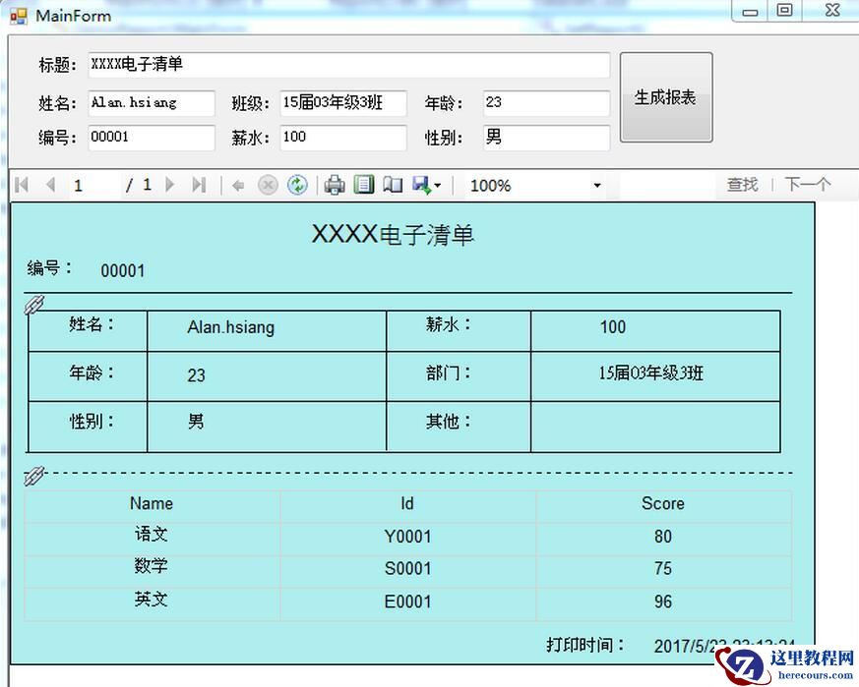Print the report
This screenshot has width=859, height=687.
pyautogui.click(x=333, y=185)
